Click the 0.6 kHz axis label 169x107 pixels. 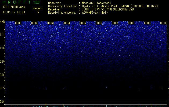tap(2, 102)
